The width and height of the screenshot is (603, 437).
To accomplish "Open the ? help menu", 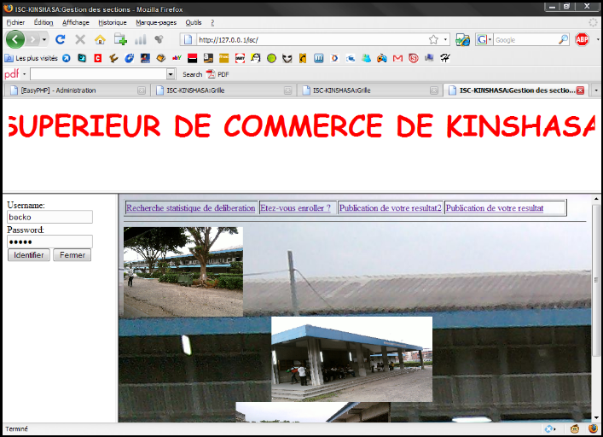I will (212, 23).
